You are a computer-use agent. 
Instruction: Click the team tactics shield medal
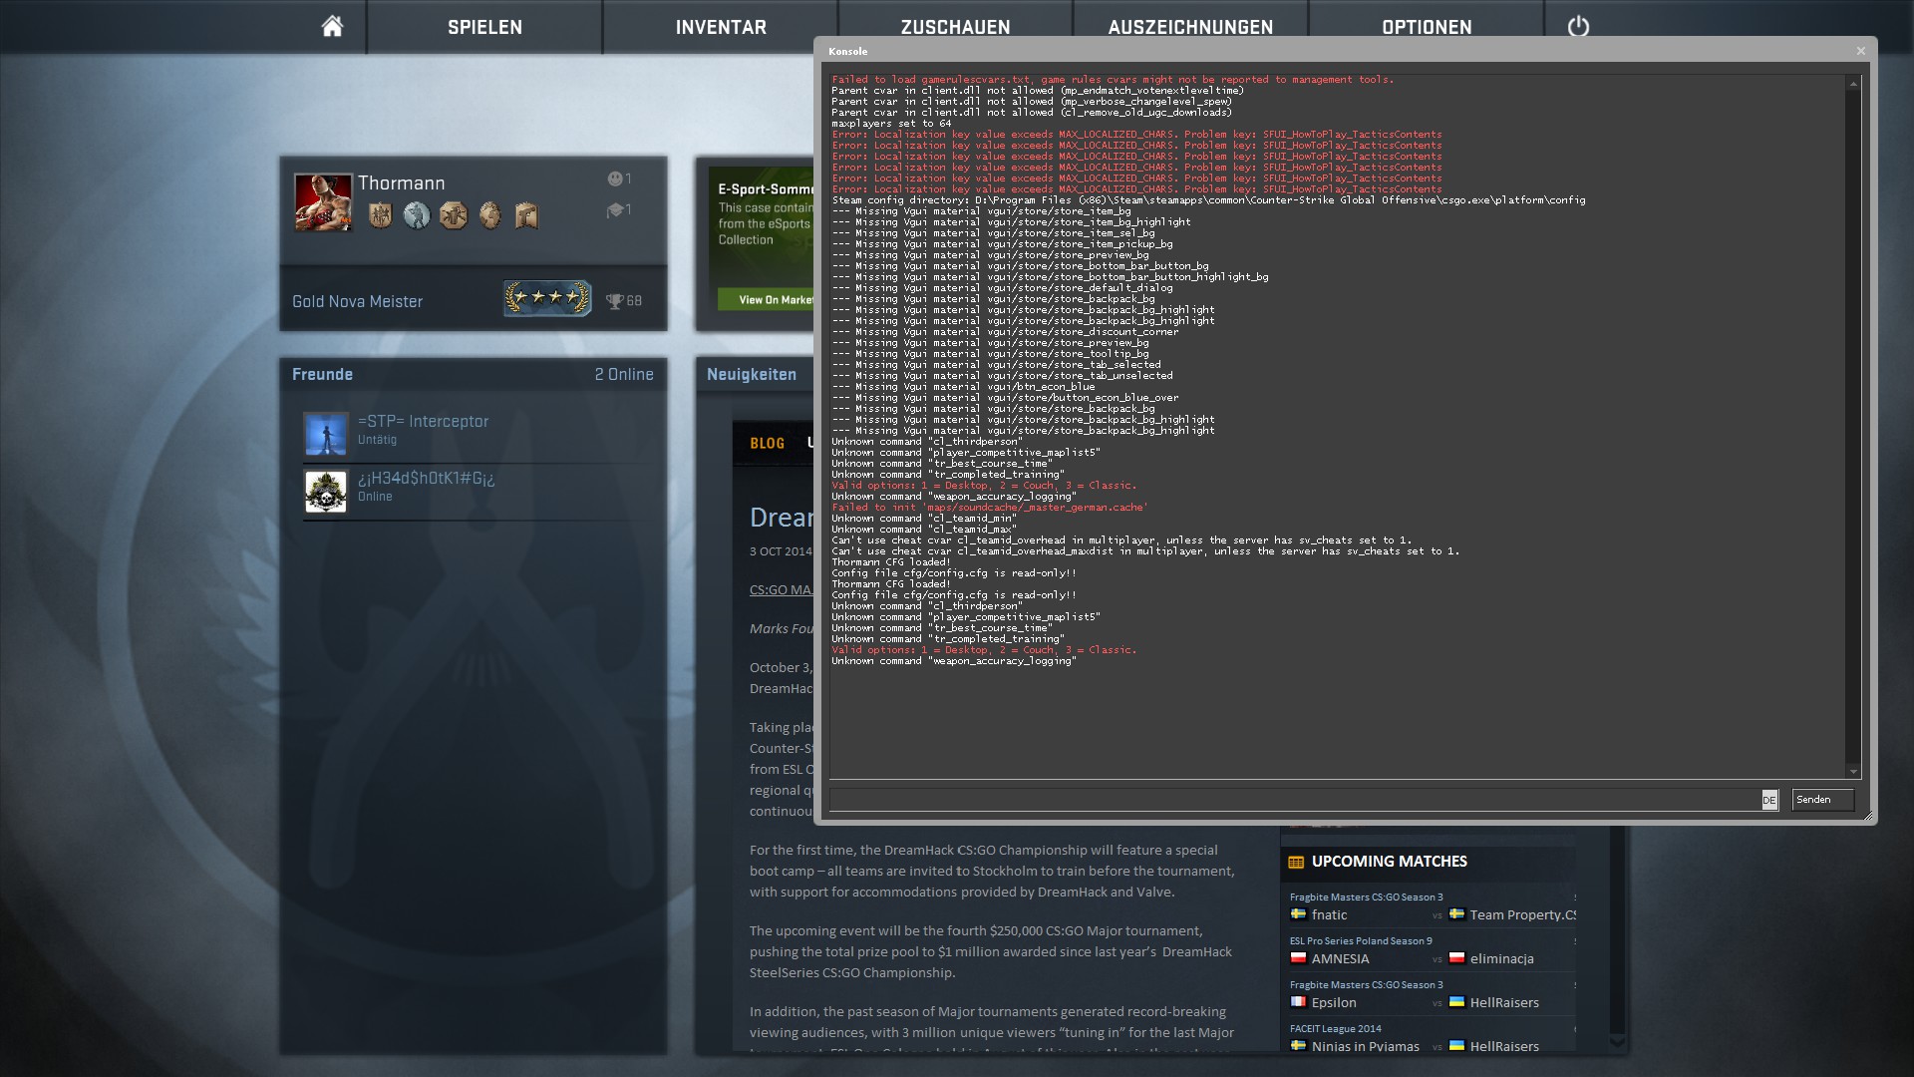[379, 215]
